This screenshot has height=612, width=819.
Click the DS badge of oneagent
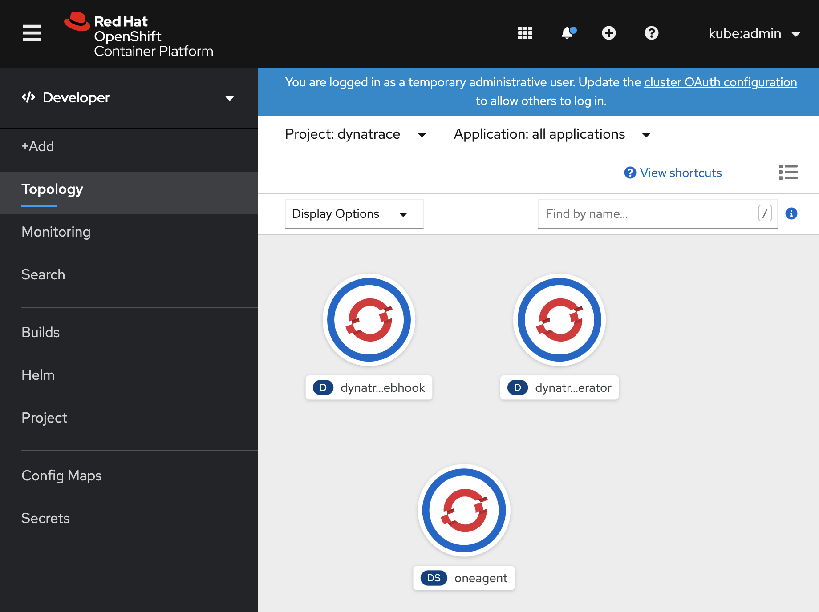point(434,578)
